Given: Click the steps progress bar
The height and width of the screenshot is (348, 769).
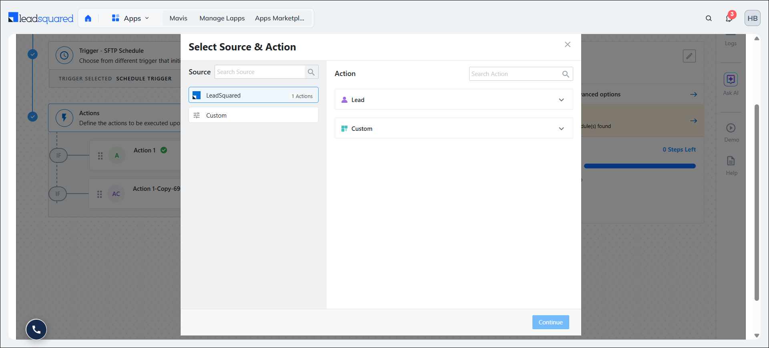Looking at the screenshot, I should tap(640, 166).
